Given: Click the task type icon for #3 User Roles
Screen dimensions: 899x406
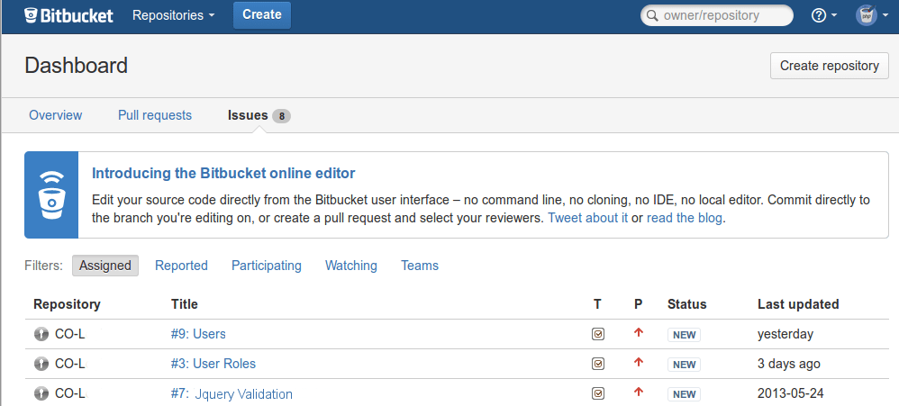Looking at the screenshot, I should tap(598, 364).
